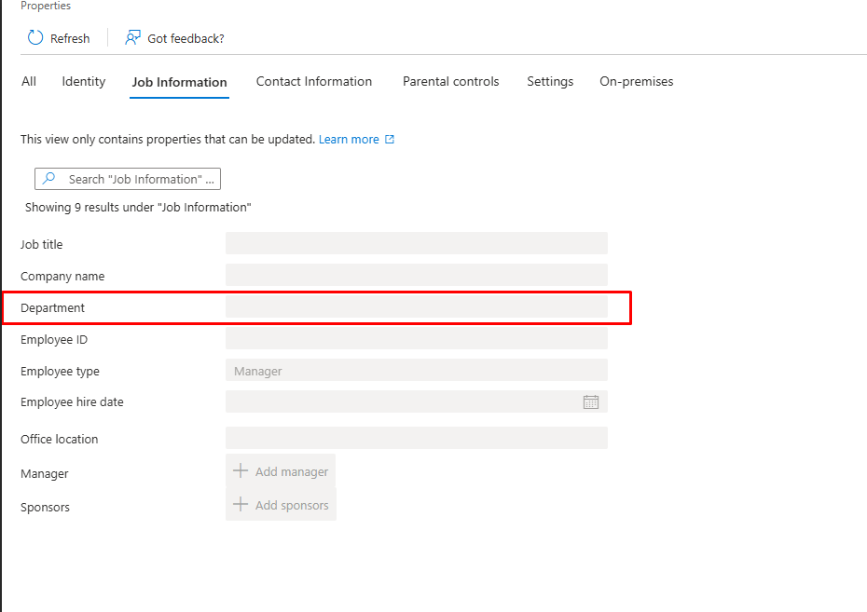867x612 pixels.
Task: Open the Identity tab
Action: pos(84,82)
